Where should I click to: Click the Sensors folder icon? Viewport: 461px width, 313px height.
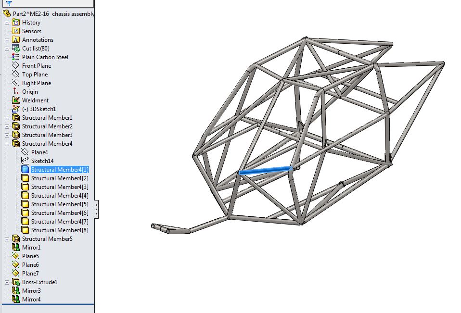click(16, 31)
